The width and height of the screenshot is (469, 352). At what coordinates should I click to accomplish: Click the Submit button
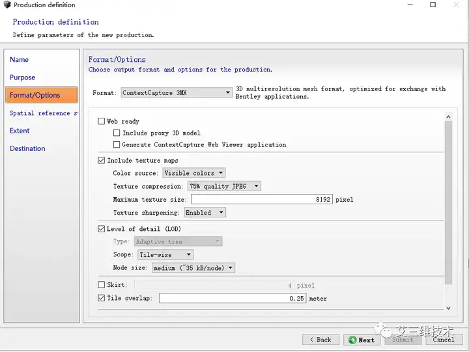pos(403,340)
